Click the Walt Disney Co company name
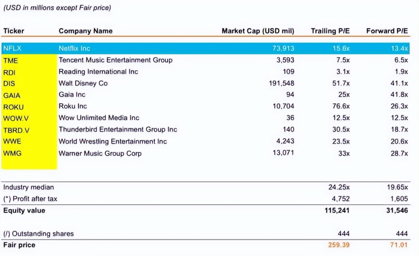This screenshot has height=256, width=419. tap(83, 83)
